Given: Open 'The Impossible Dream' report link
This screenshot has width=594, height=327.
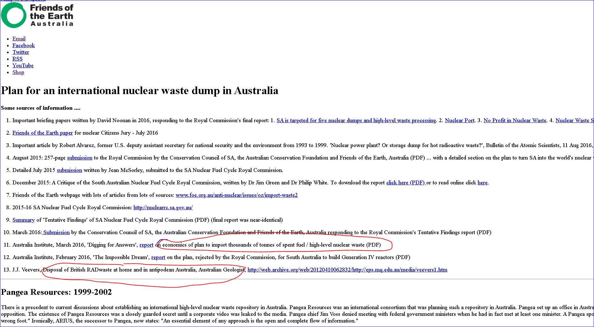Looking at the screenshot, I should (x=158, y=257).
